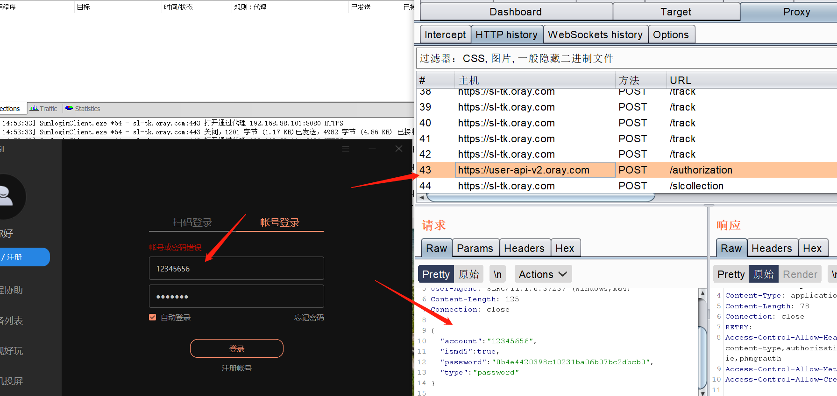Sort history by the 主机 column header

tap(534, 80)
